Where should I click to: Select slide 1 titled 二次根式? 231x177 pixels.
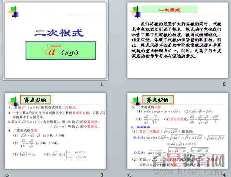(x=55, y=40)
